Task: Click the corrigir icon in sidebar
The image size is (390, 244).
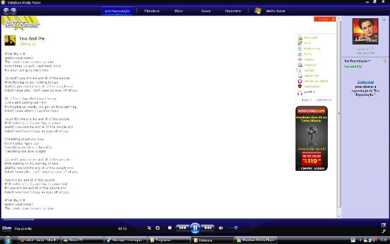Action: tap(299, 70)
